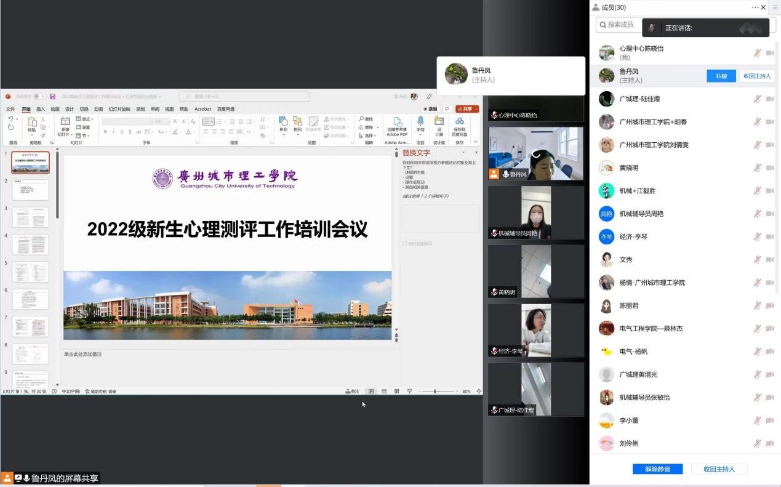
Task: Click the 排列 (Arrange) icon in ribbon
Action: (297, 122)
